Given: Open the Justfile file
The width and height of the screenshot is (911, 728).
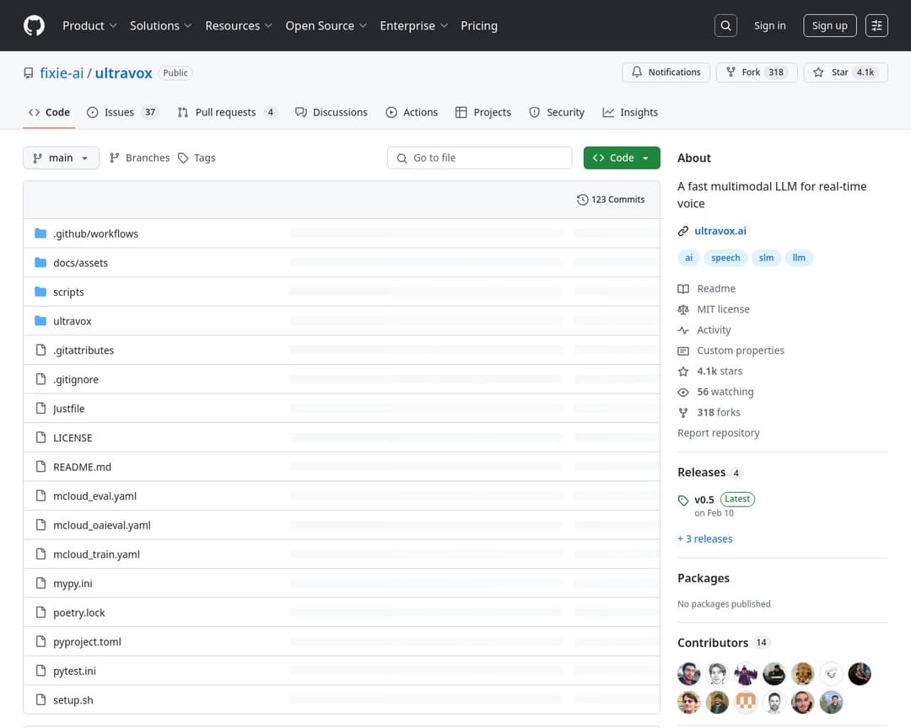Looking at the screenshot, I should pos(68,409).
